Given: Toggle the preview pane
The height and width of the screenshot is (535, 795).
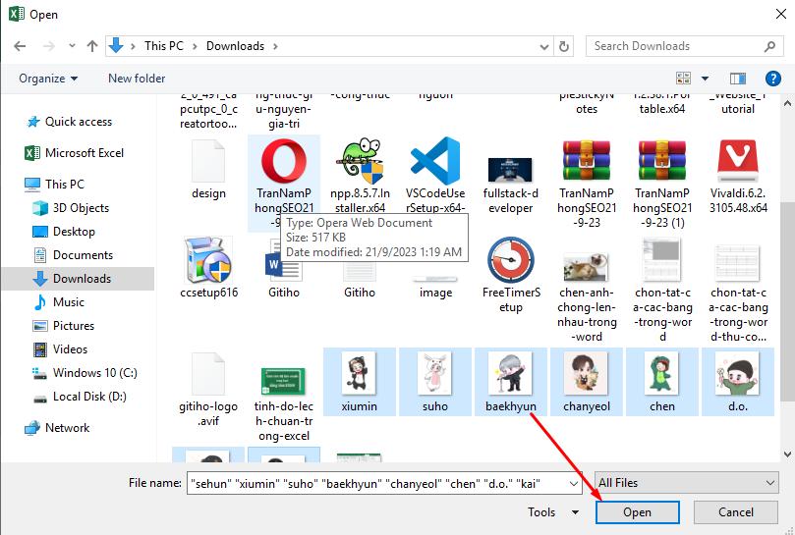Looking at the screenshot, I should pyautogui.click(x=738, y=78).
